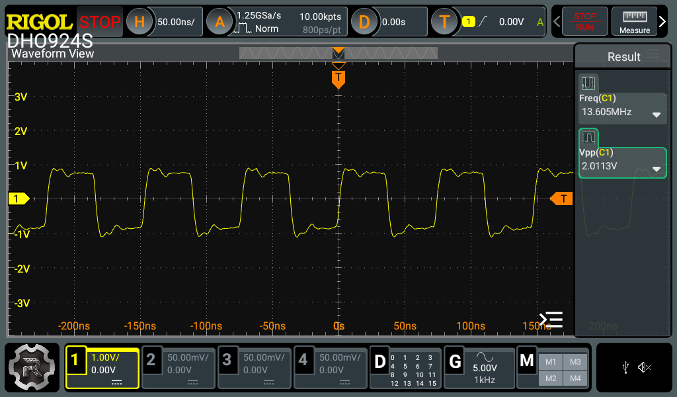Enable channel 4 tile
Screen dimensions: 677x397
coord(331,368)
